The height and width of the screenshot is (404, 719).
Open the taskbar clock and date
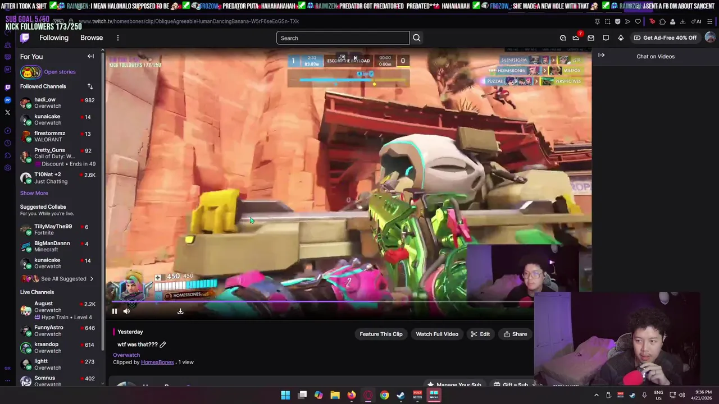(702, 395)
